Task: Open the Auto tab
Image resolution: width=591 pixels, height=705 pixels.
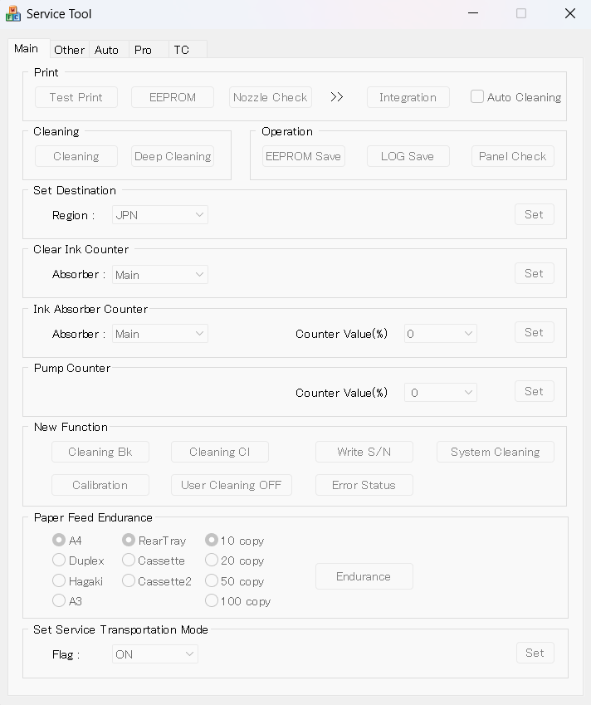Action: point(107,50)
